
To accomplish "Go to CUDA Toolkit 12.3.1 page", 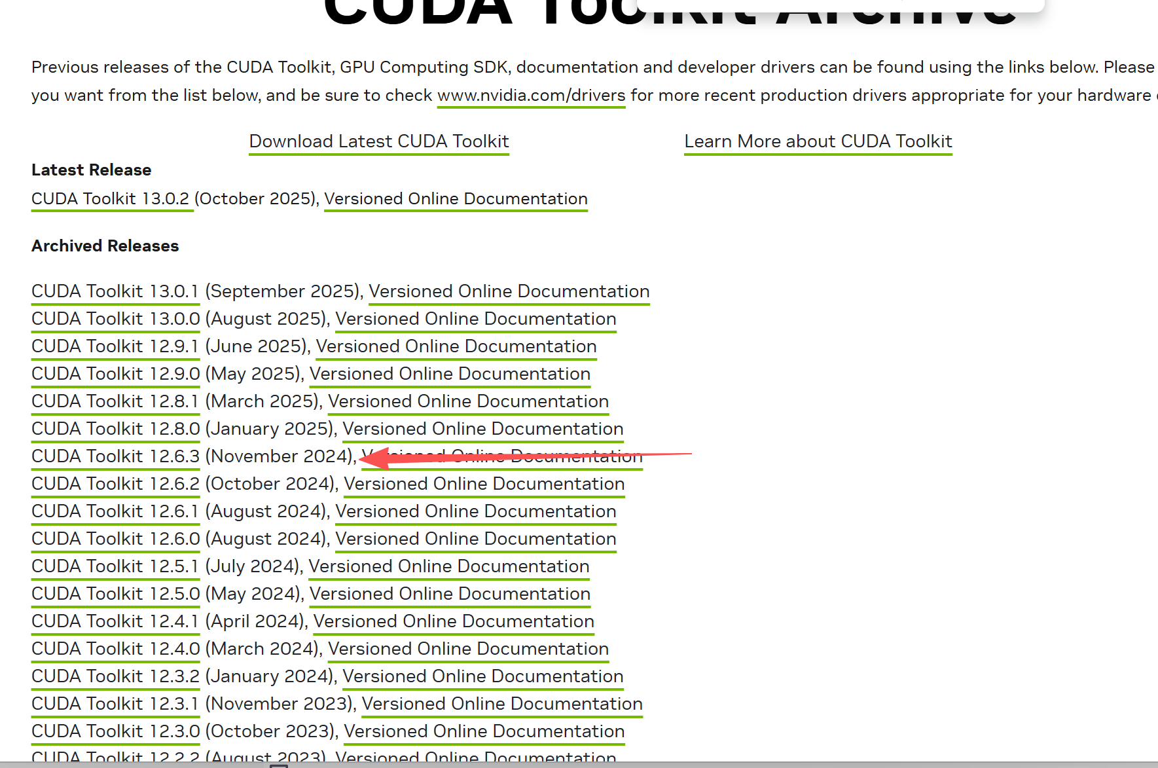I will [115, 704].
